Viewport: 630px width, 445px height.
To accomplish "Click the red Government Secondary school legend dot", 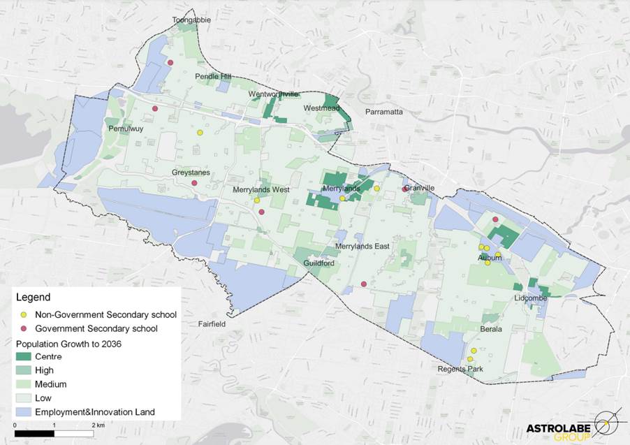I will point(23,328).
